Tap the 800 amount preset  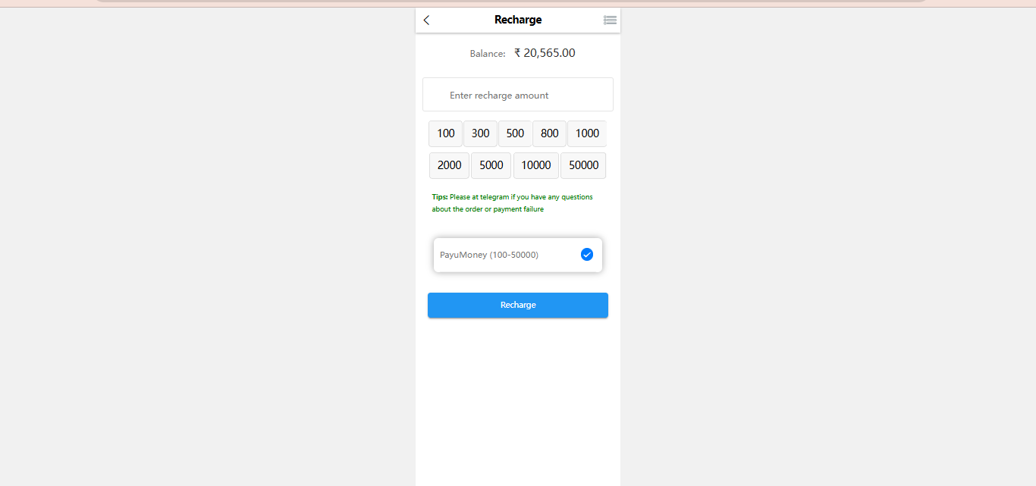[550, 133]
